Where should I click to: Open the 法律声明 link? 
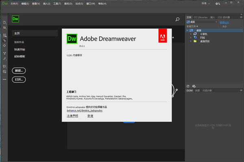[72, 116]
